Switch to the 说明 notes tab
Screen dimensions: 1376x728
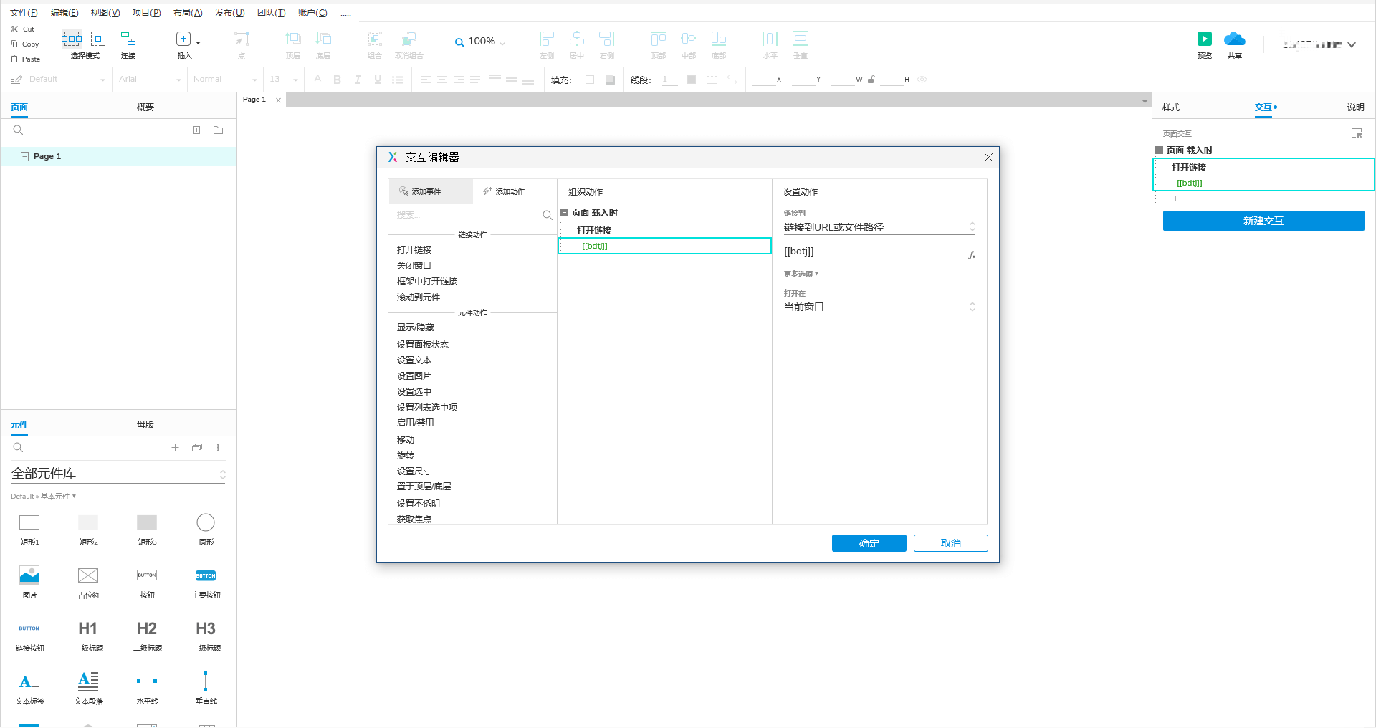coord(1355,107)
